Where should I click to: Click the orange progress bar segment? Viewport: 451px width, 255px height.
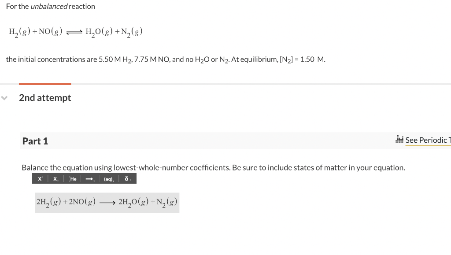[x=44, y=84]
